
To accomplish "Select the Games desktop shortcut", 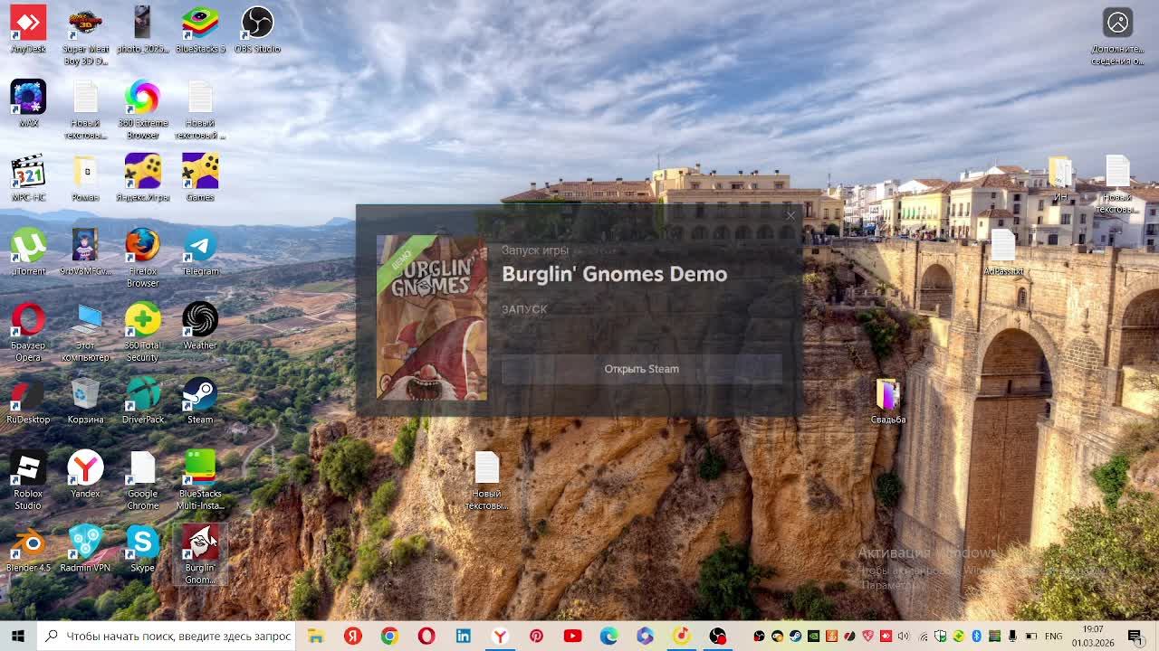I will point(200,178).
